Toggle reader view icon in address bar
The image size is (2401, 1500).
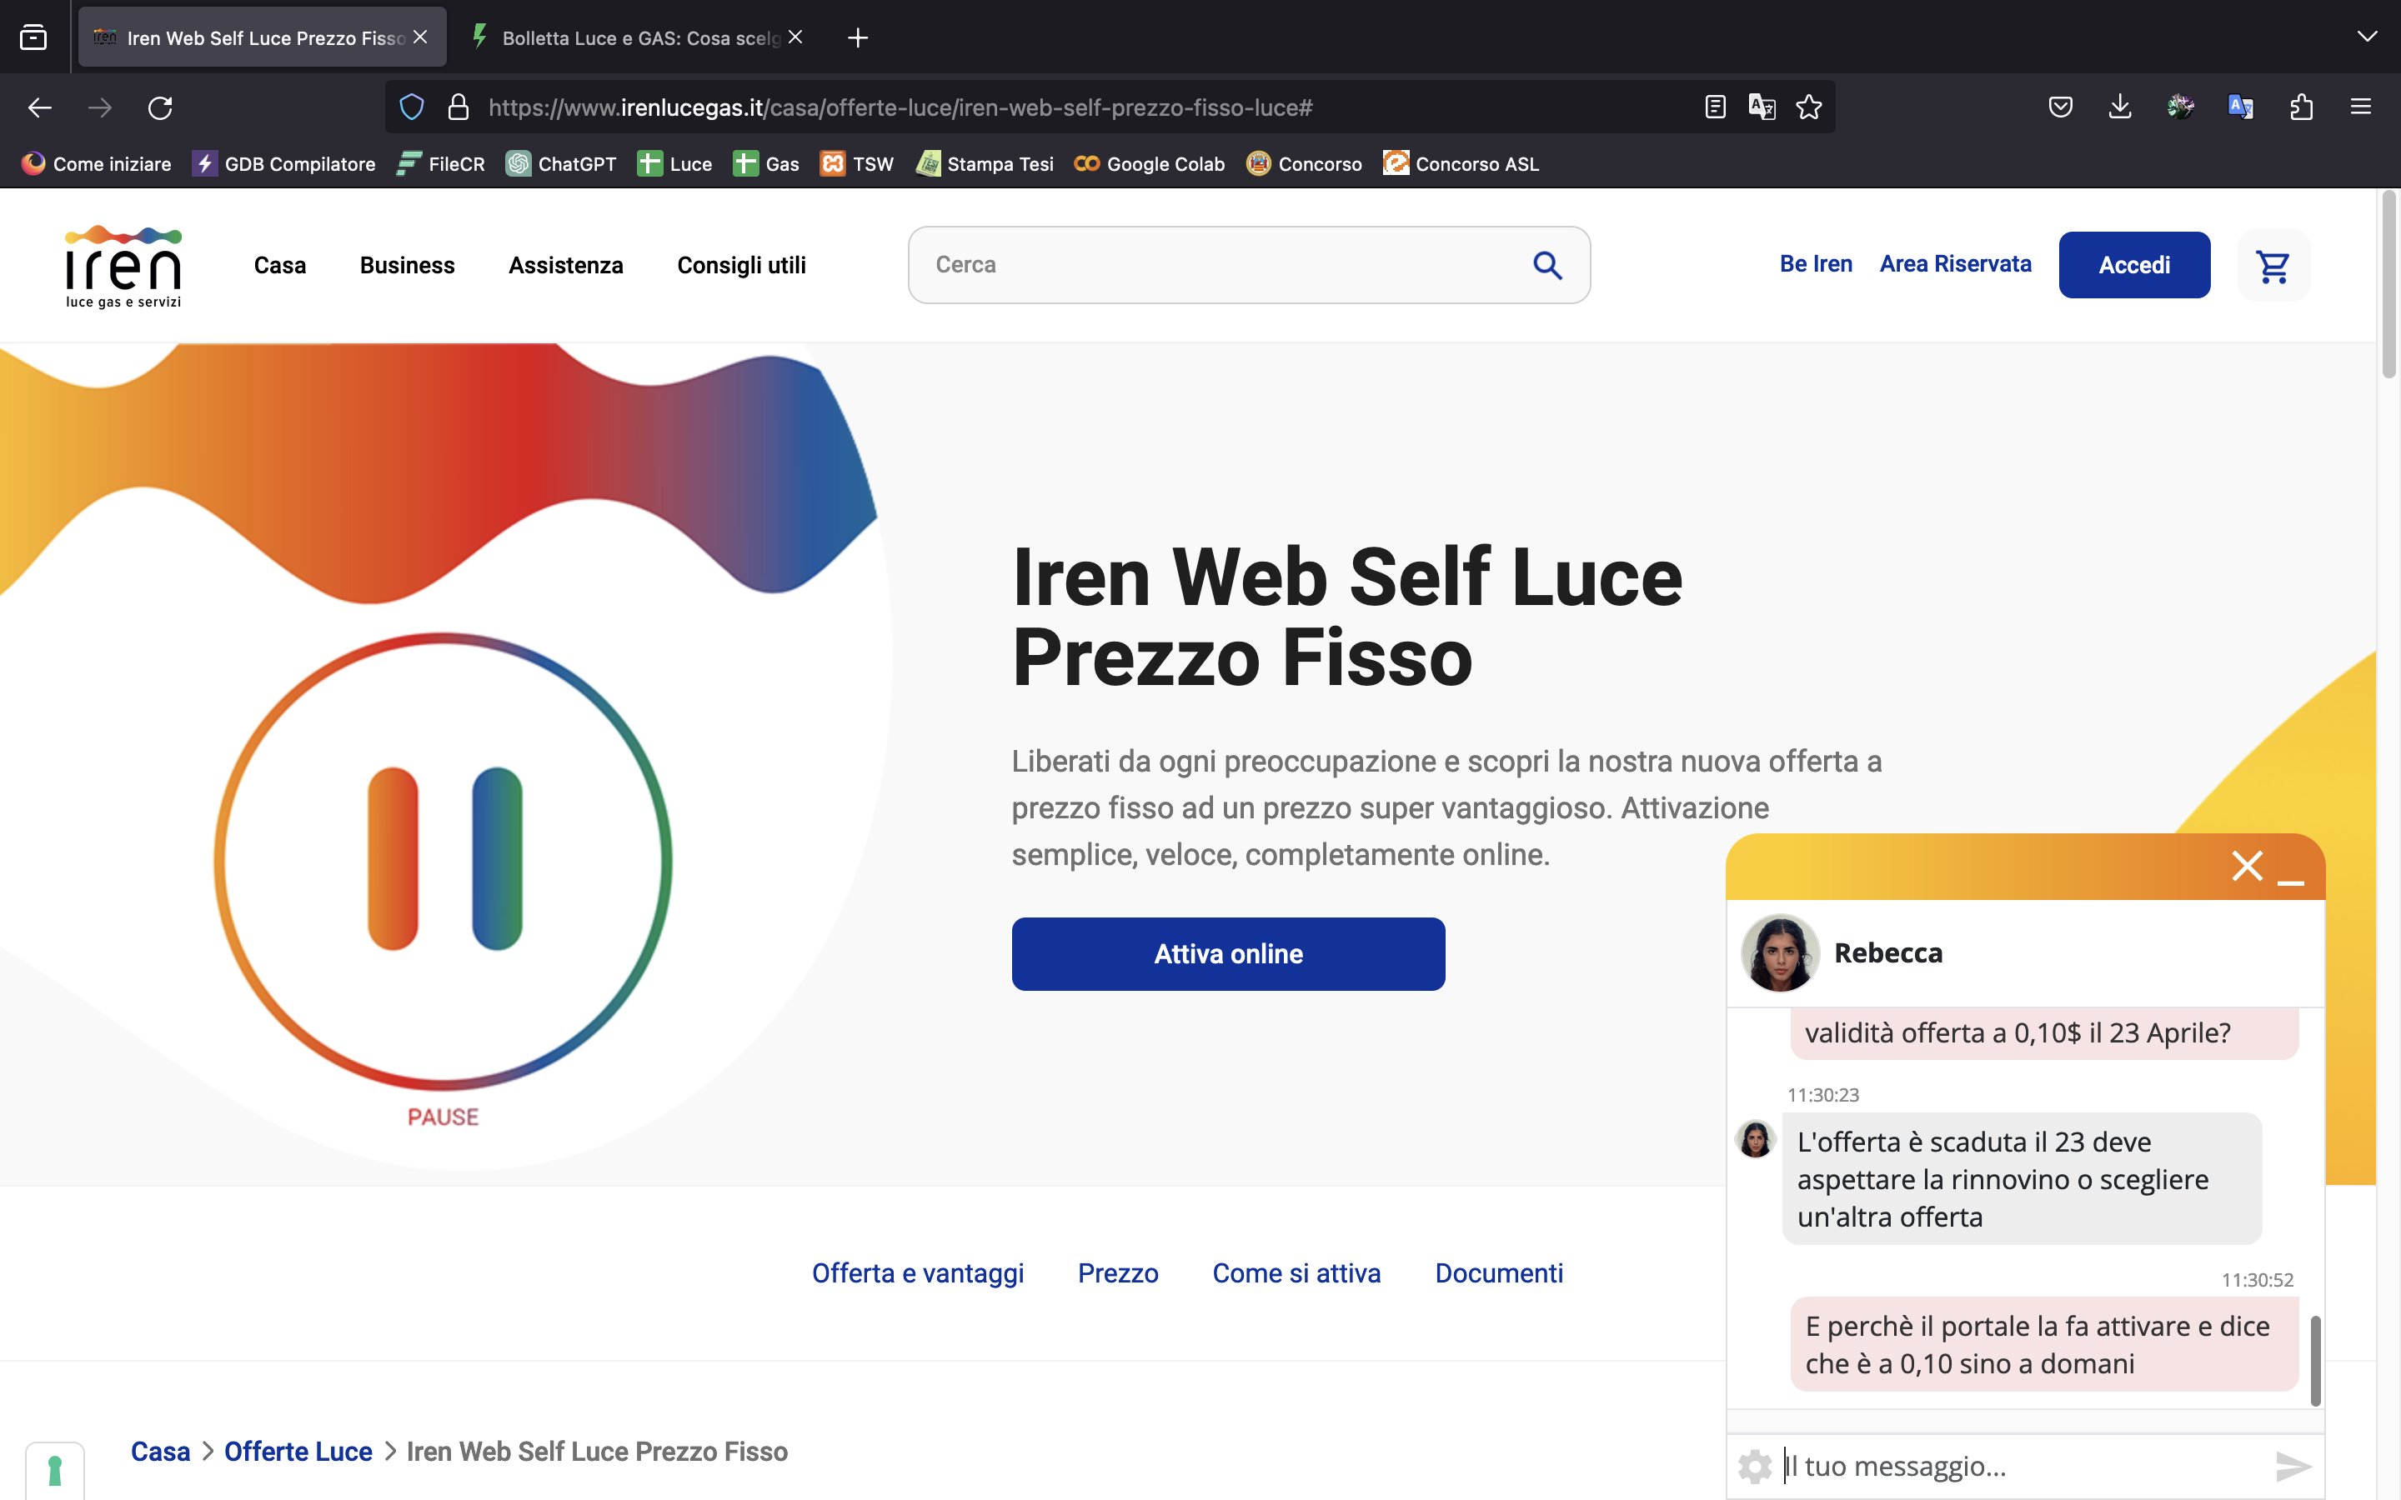point(1716,107)
